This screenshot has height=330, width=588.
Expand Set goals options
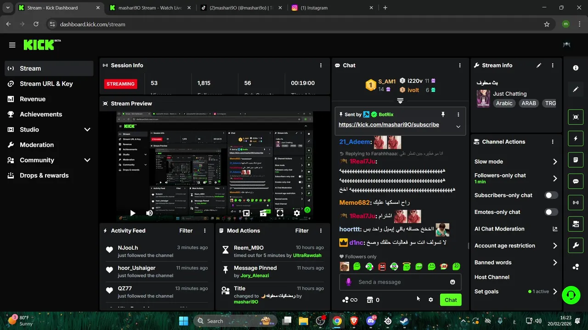coord(554,291)
